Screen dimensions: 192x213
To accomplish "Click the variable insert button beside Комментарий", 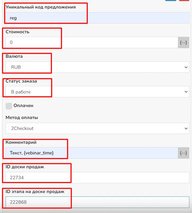I will (x=184, y=153).
